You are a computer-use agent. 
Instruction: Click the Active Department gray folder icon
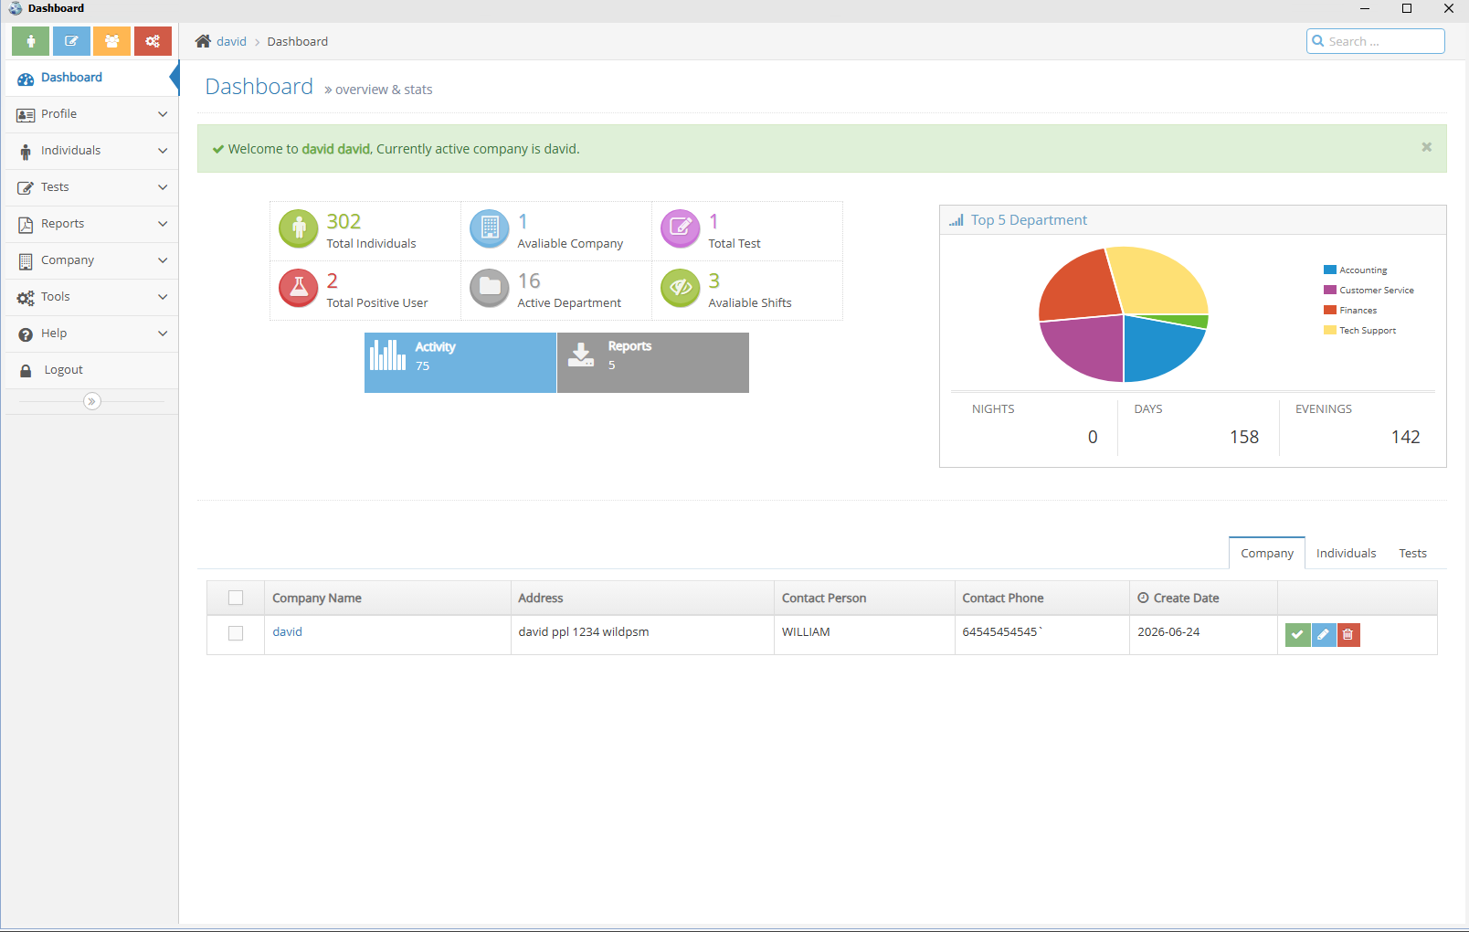tap(490, 288)
